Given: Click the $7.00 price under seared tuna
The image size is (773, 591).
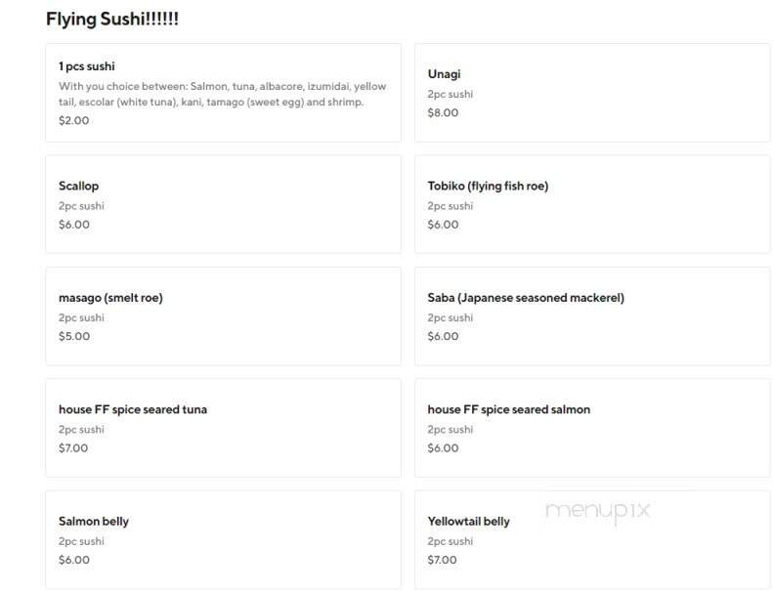Looking at the screenshot, I should [x=73, y=448].
